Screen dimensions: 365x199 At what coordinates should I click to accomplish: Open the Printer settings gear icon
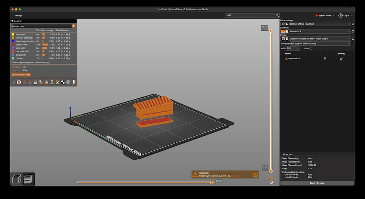[353, 38]
